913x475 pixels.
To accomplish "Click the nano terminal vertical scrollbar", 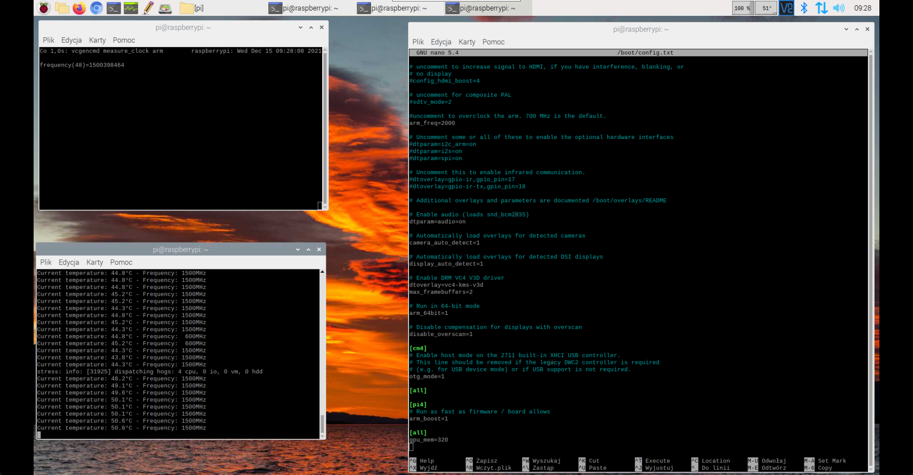I will point(871,261).
